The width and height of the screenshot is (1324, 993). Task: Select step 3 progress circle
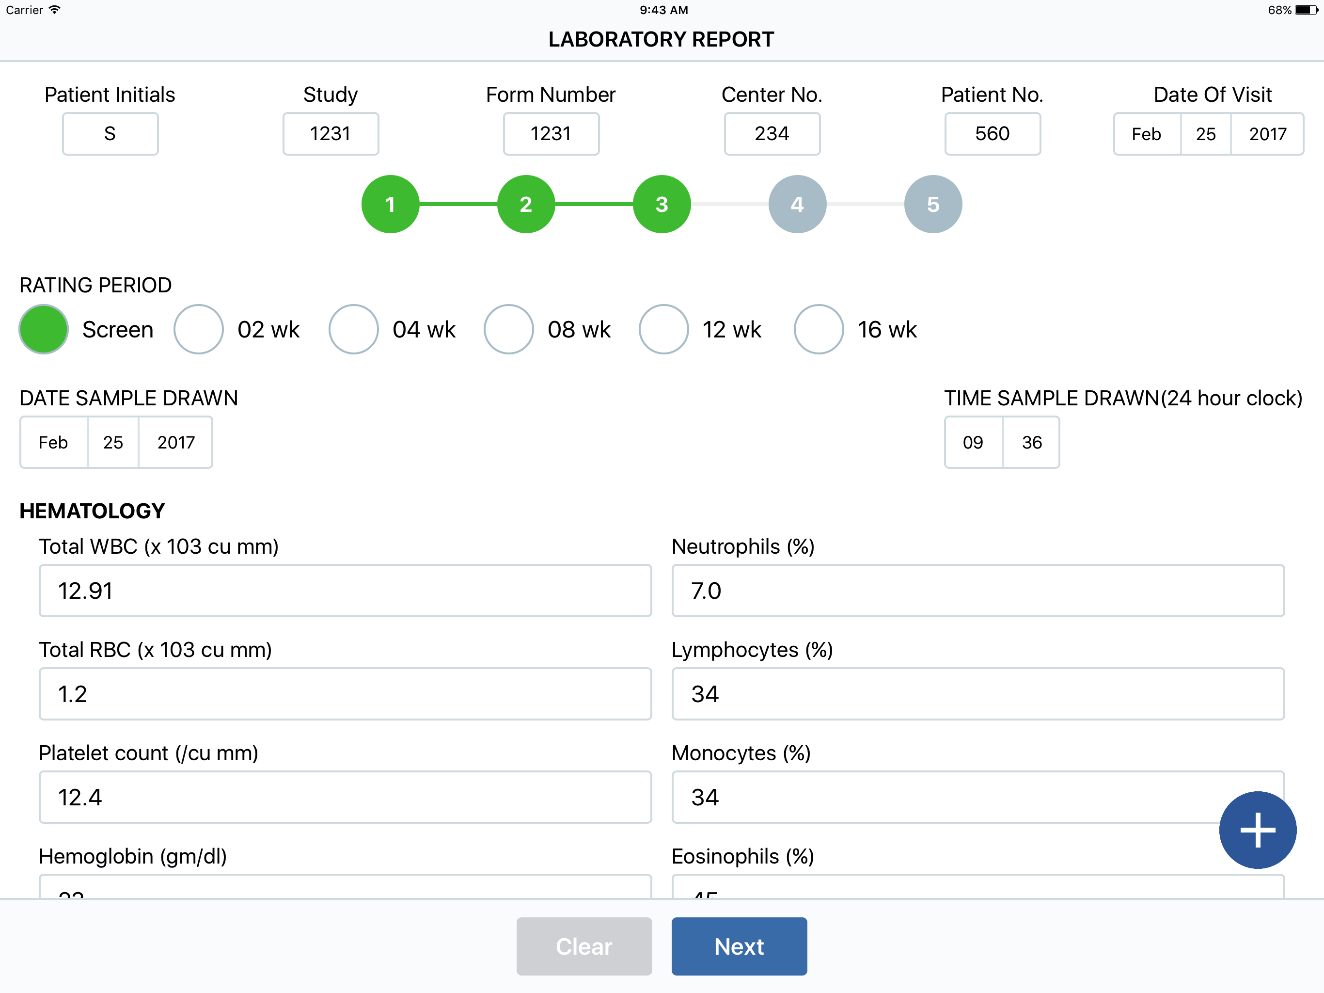tap(662, 204)
